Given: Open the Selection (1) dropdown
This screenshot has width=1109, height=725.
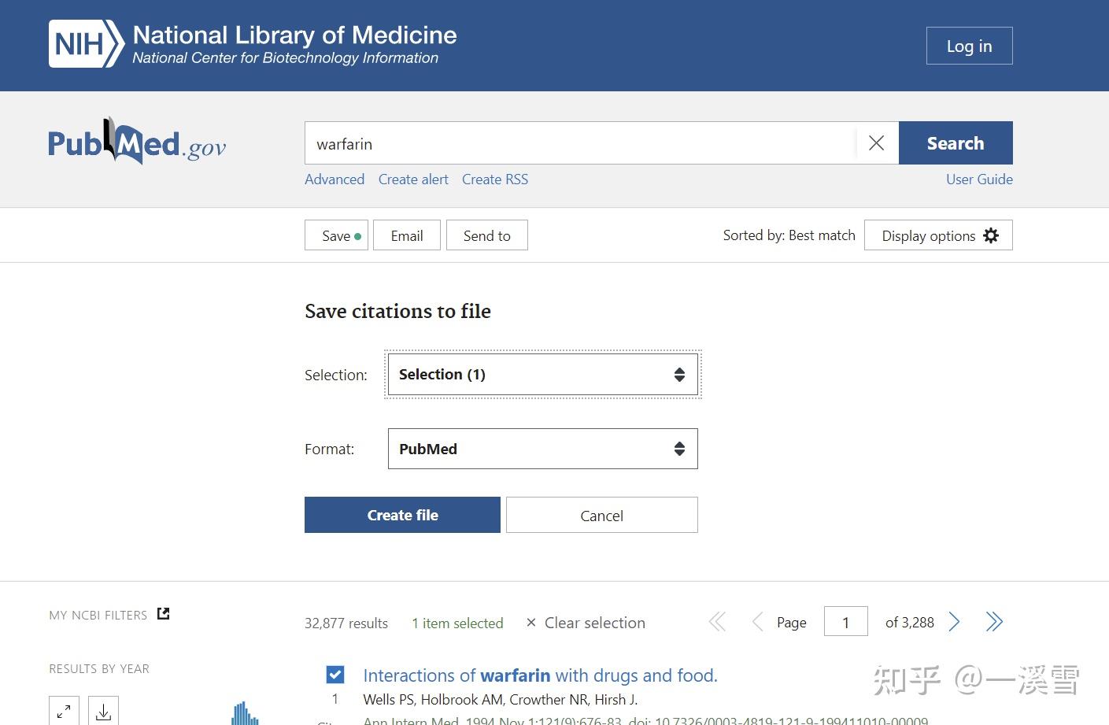Looking at the screenshot, I should (543, 375).
